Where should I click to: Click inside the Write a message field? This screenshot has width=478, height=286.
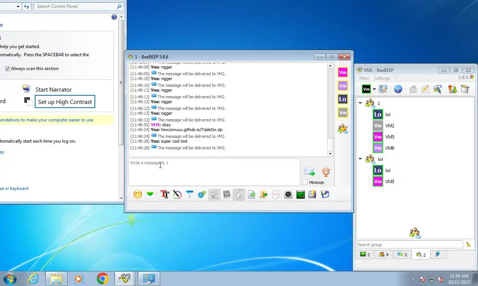pyautogui.click(x=214, y=172)
